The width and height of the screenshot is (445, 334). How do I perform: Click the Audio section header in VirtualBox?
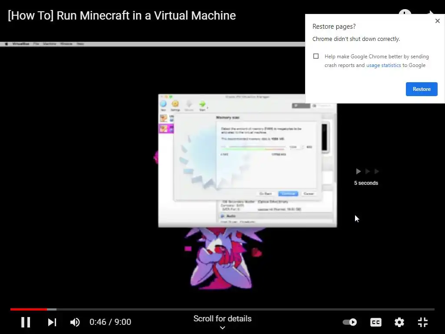(x=276, y=216)
